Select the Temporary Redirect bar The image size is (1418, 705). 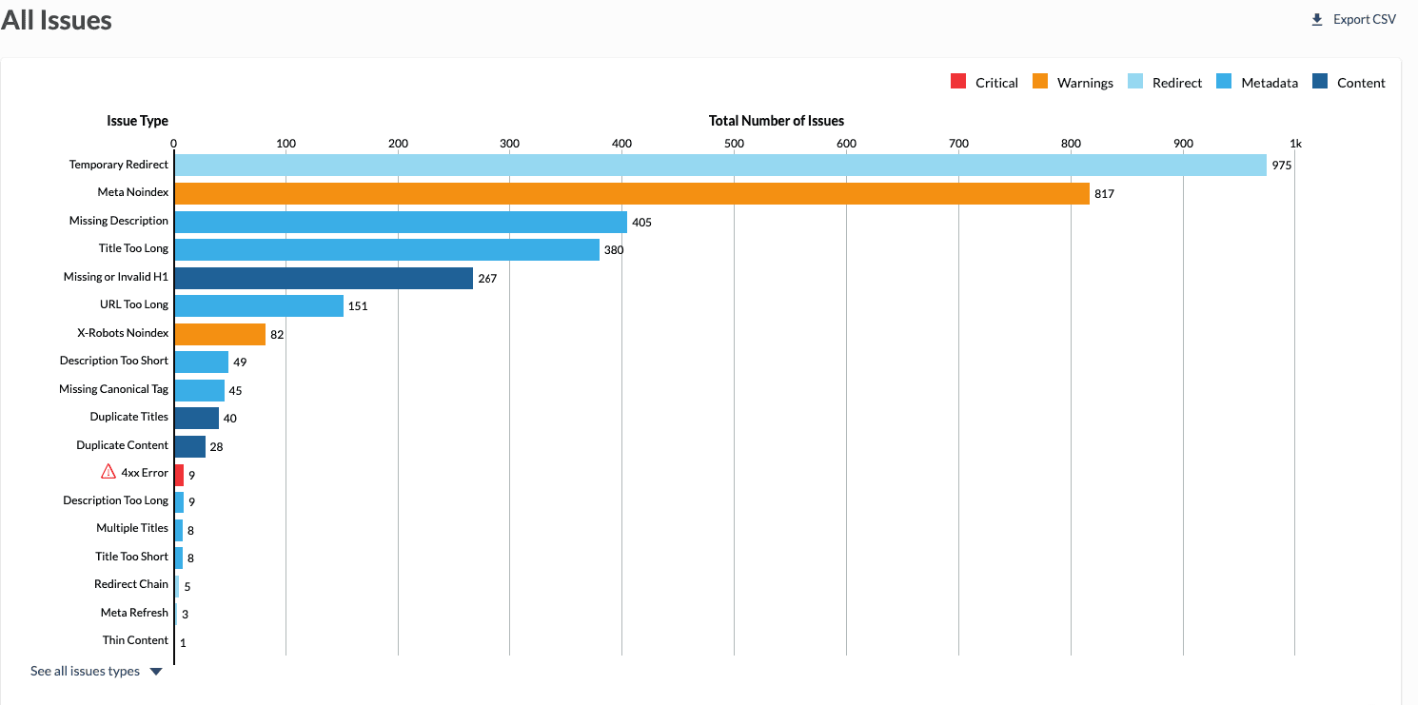click(x=720, y=166)
